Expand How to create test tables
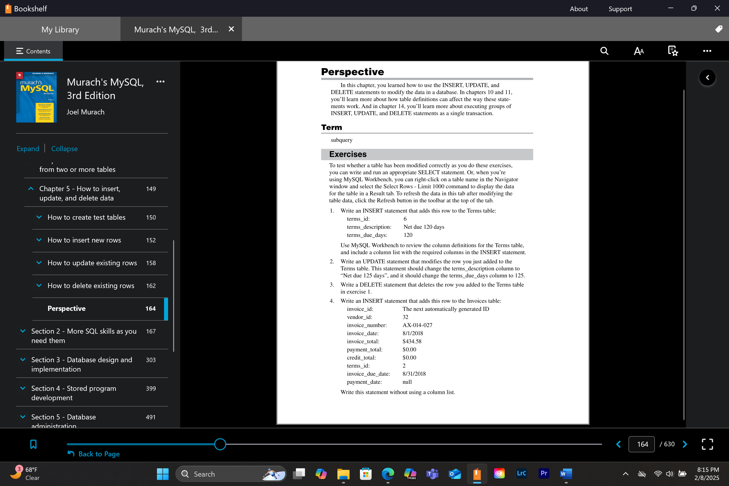The image size is (729, 486). 39,217
